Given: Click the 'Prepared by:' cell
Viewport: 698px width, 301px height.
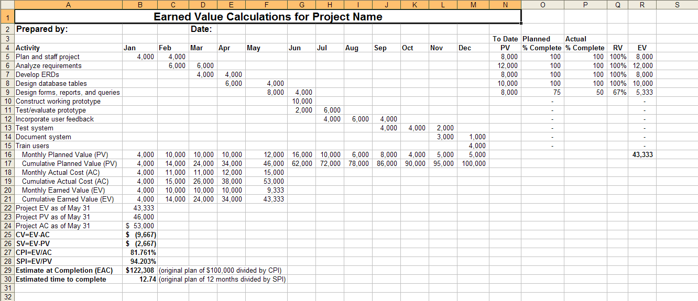Looking at the screenshot, I should click(x=42, y=29).
